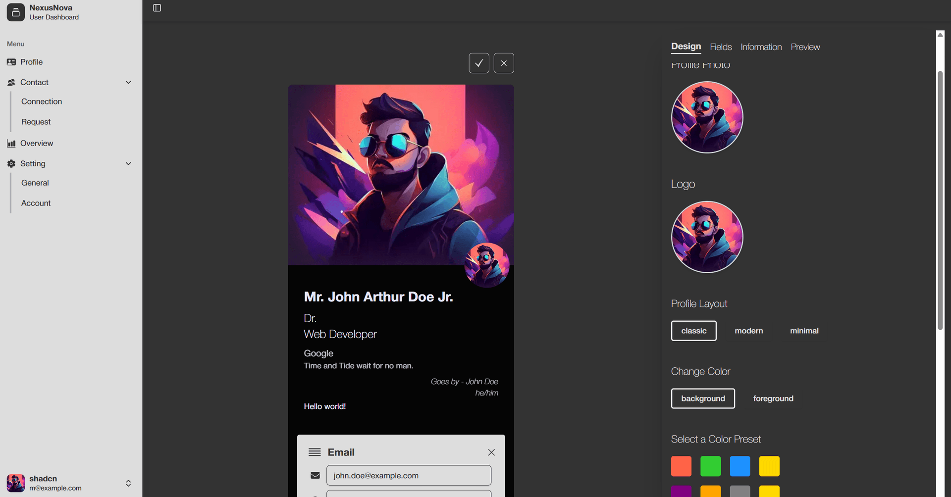Click the Setting gear icon
The width and height of the screenshot is (951, 497).
(11, 164)
